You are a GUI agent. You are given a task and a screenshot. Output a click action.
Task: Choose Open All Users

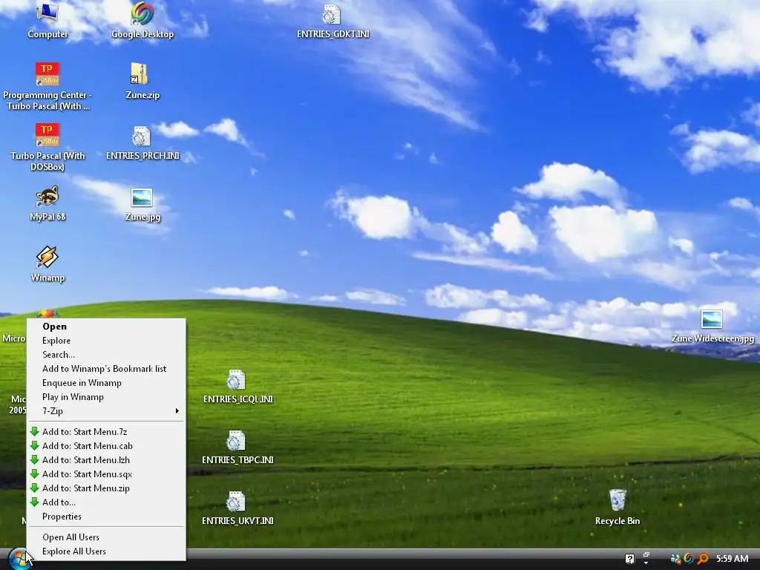pos(106,537)
